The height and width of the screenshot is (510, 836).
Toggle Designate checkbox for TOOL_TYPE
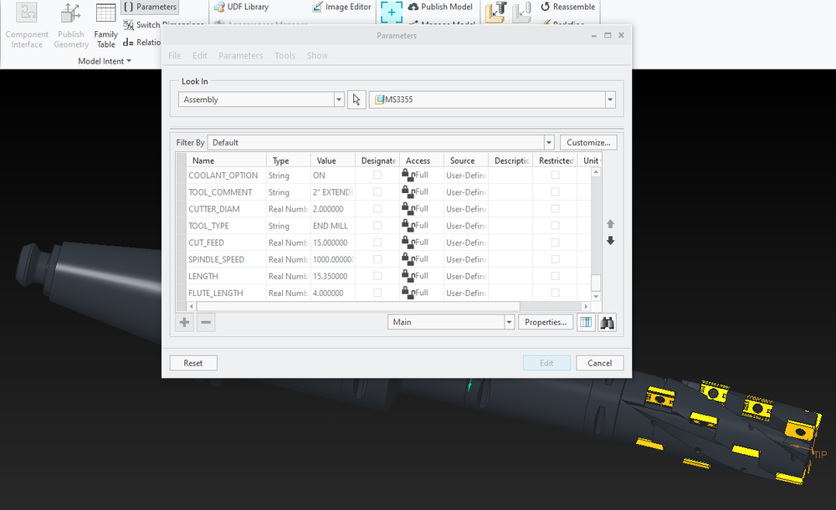pyautogui.click(x=377, y=226)
